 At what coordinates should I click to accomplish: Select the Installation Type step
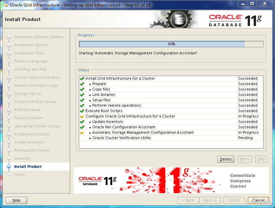(x=29, y=53)
